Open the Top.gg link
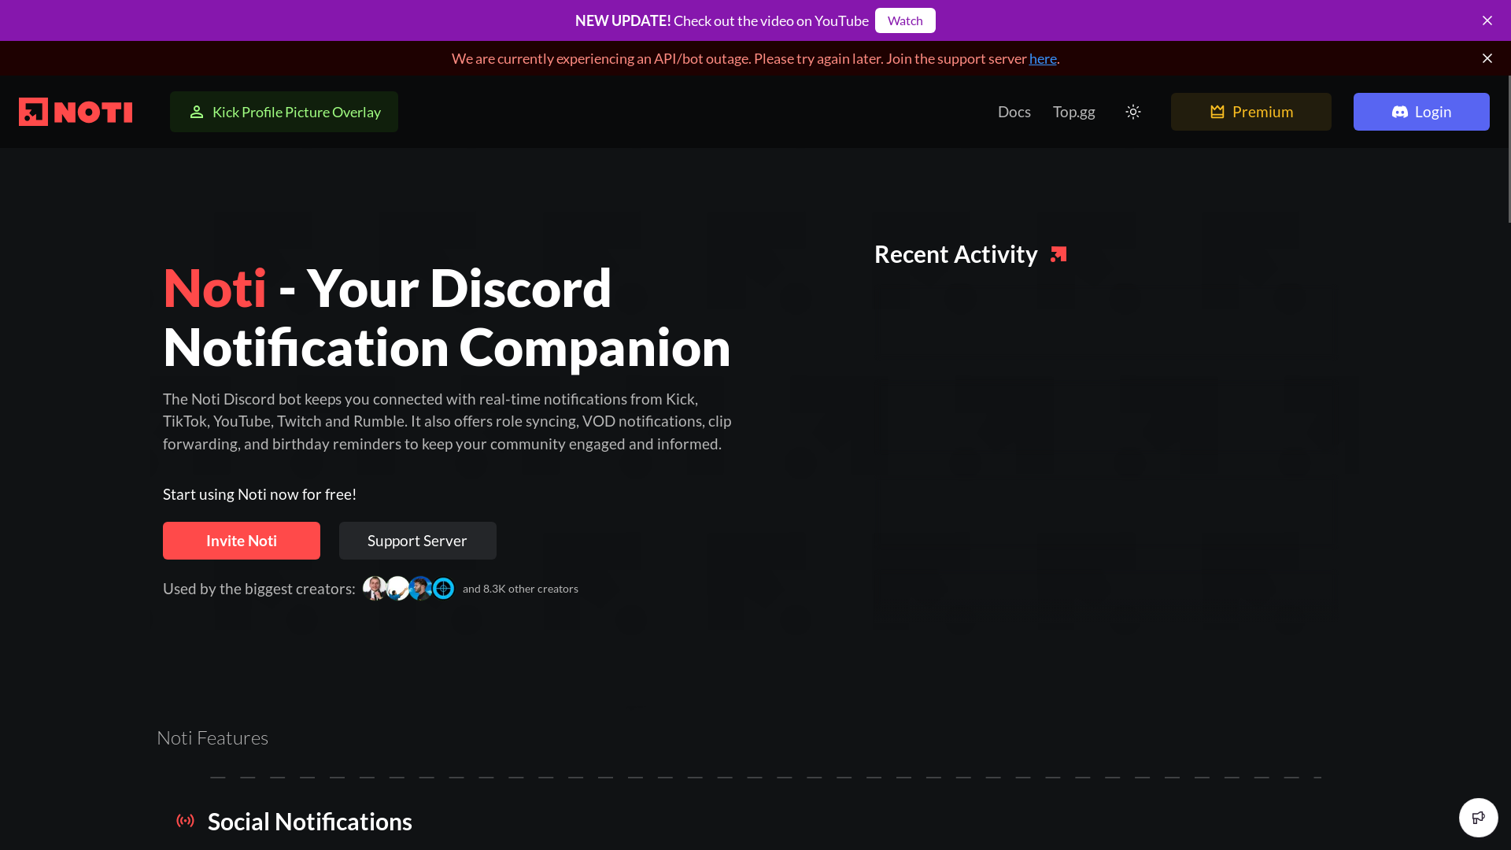Screen dimensions: 1511x850 coord(1074,112)
